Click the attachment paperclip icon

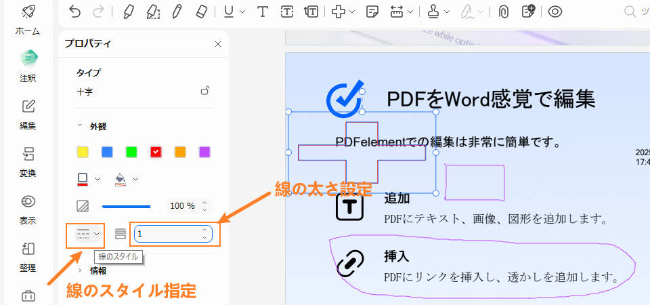coord(503,11)
